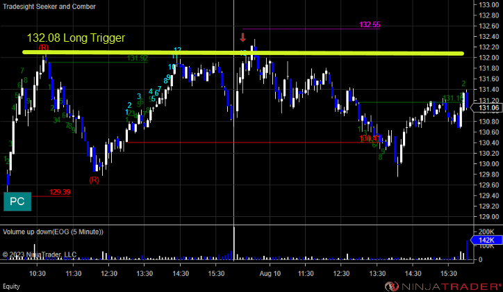Select the green 131.16 level label

453,98
